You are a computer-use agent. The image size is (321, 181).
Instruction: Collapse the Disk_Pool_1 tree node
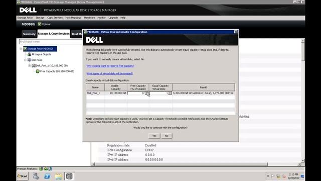point(30,65)
